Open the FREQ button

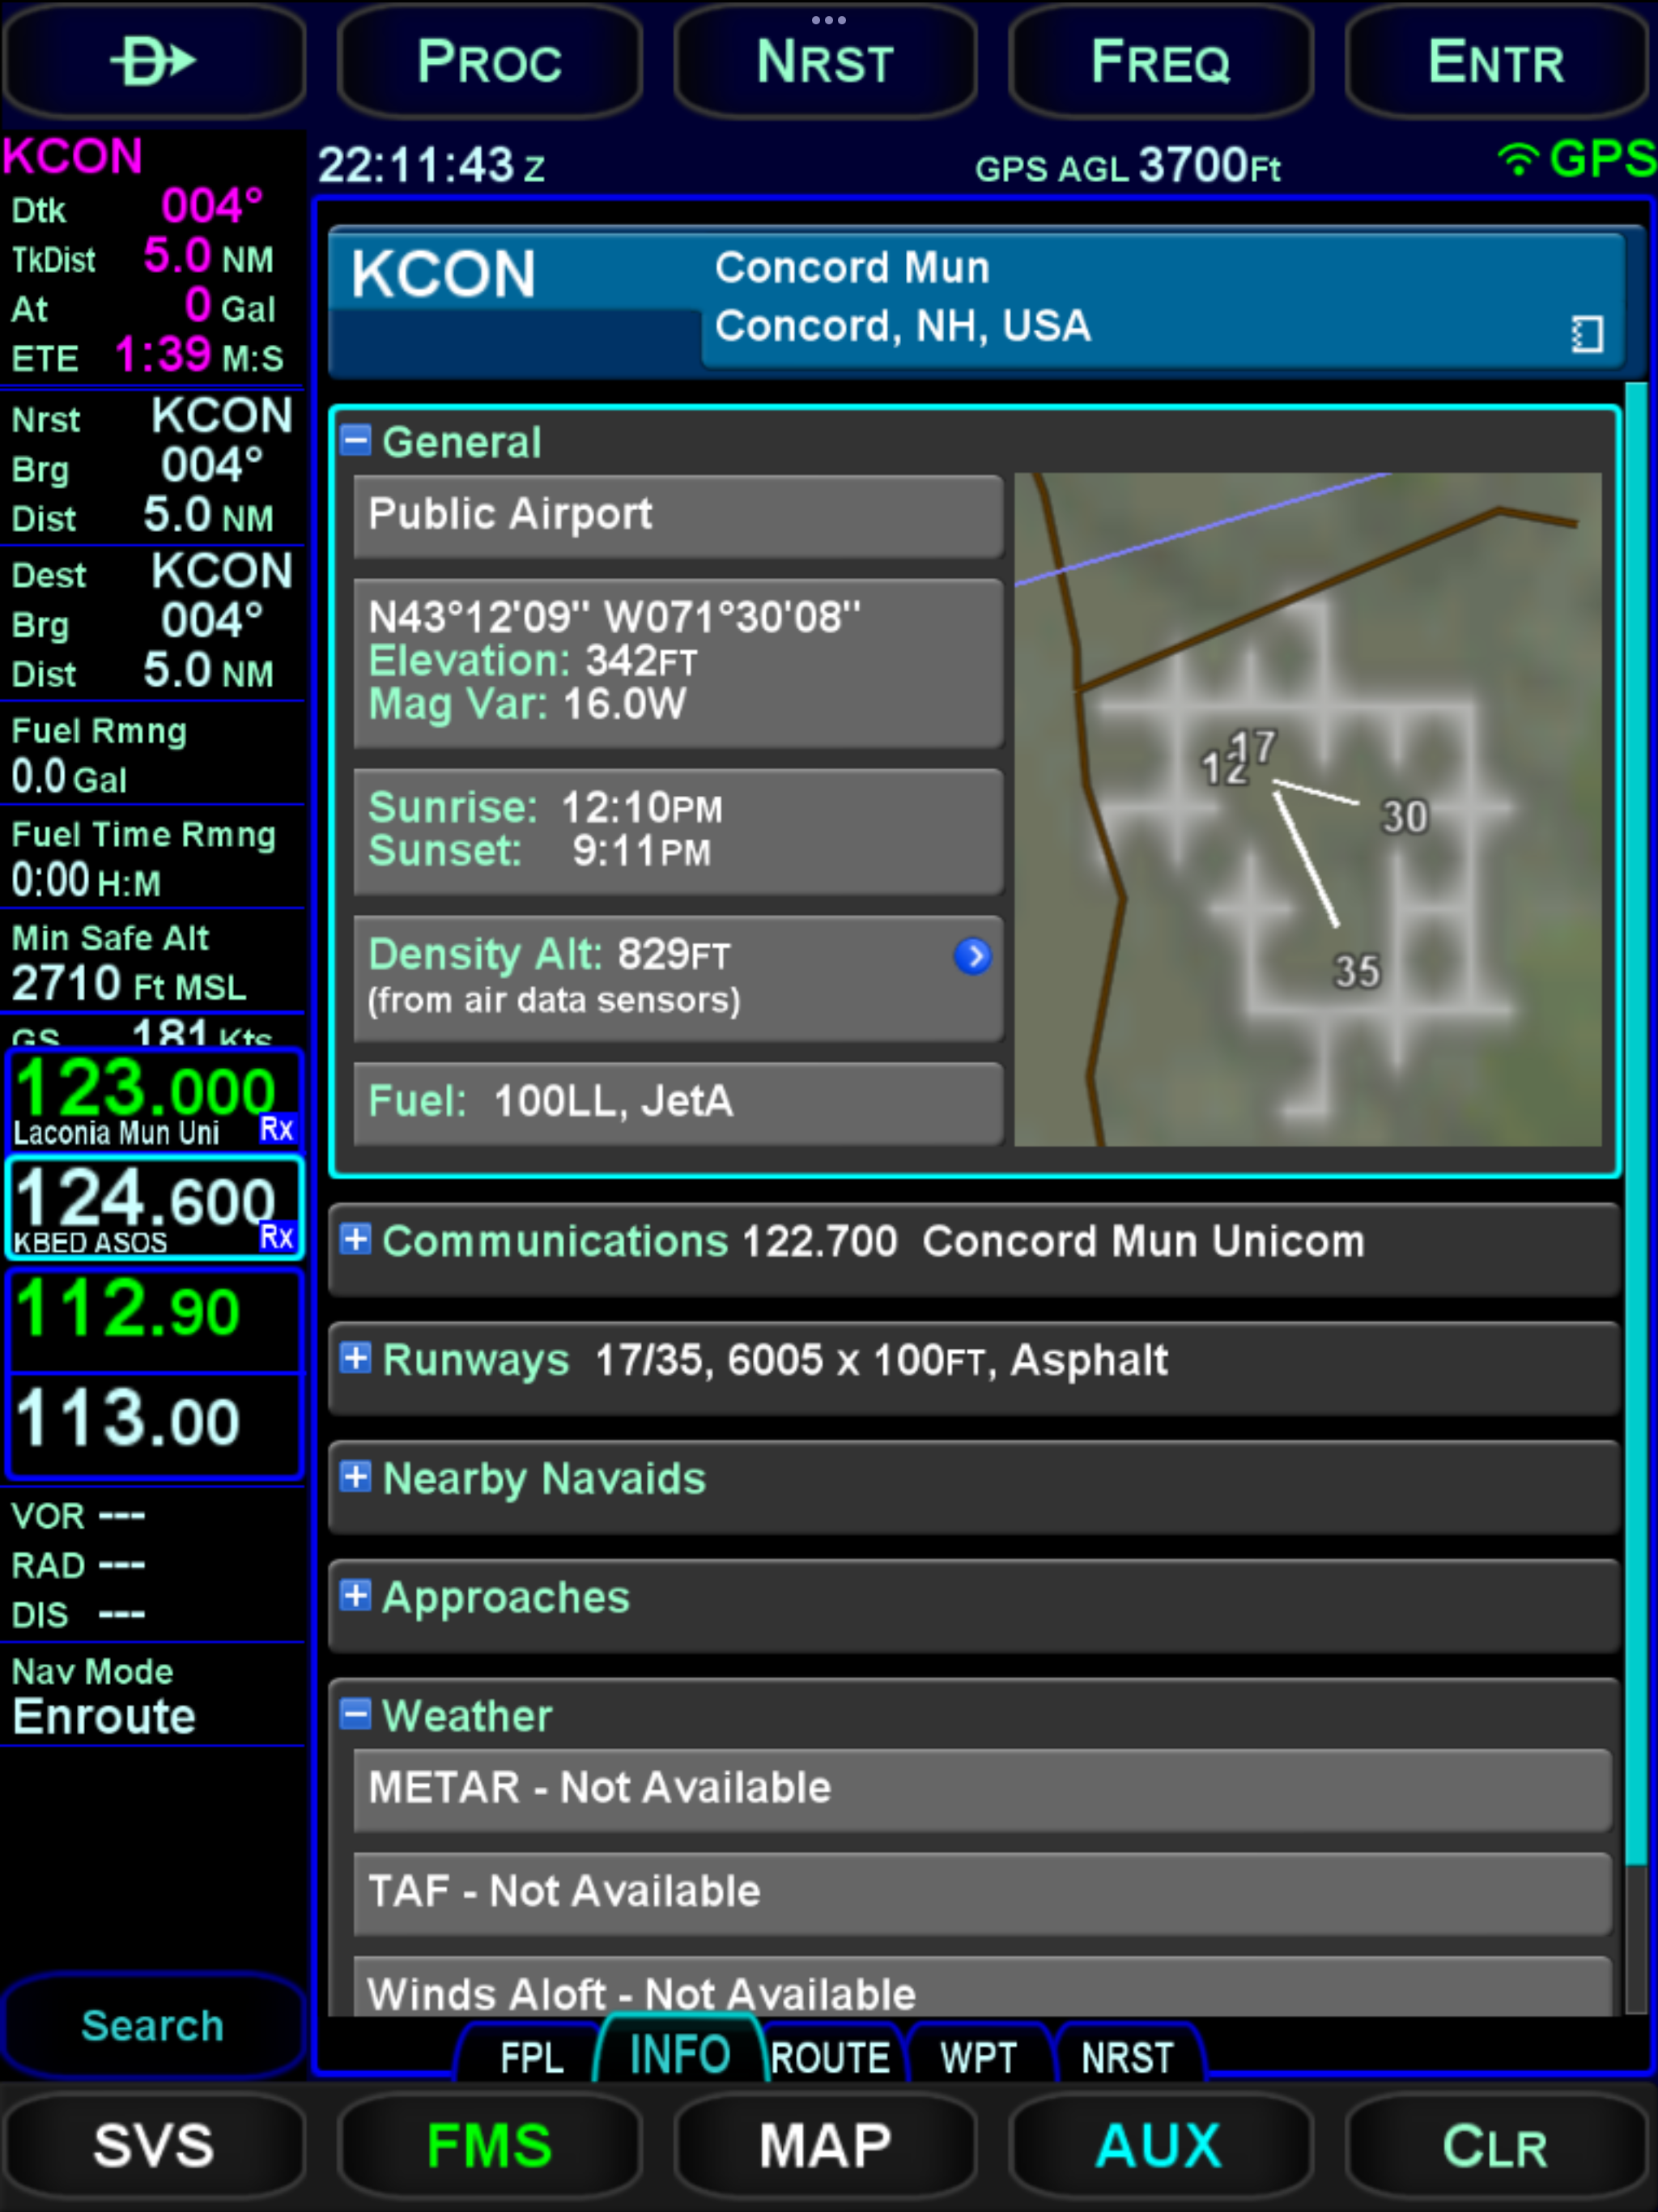[1161, 62]
